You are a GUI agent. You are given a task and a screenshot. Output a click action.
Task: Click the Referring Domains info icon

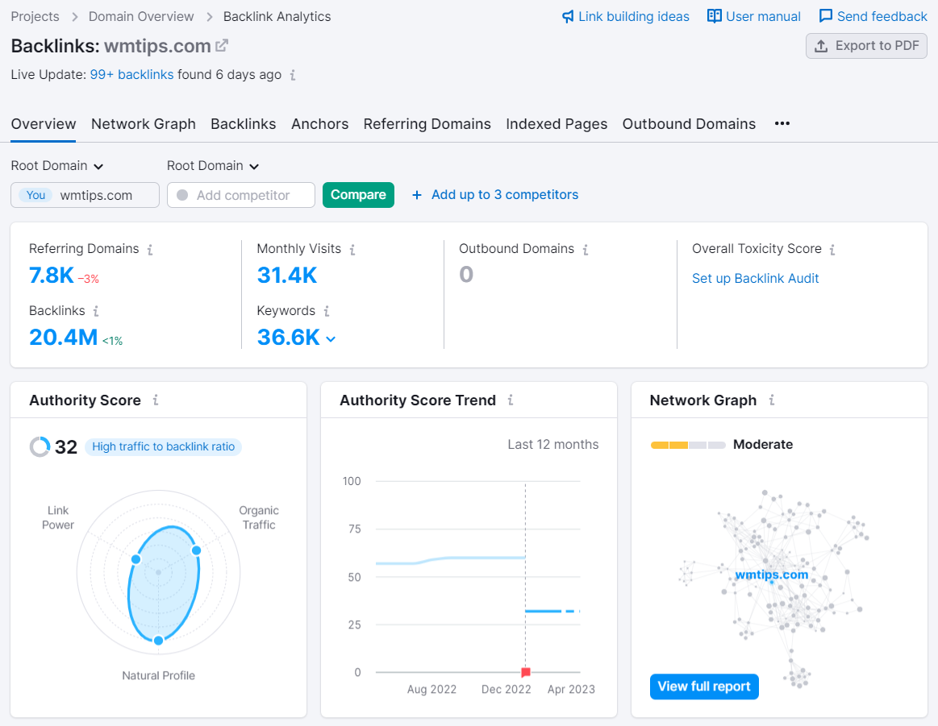pos(150,250)
